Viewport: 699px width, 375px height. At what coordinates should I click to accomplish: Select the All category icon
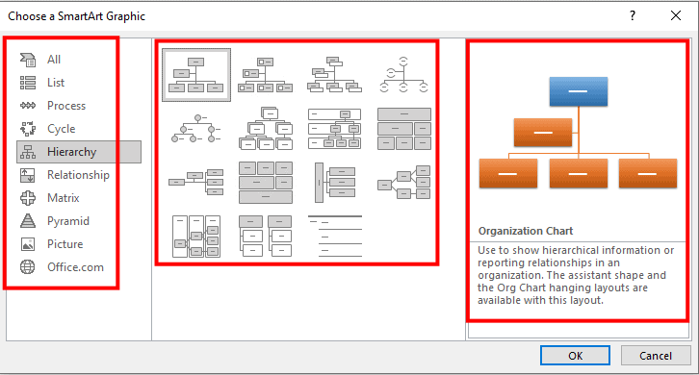(28, 60)
